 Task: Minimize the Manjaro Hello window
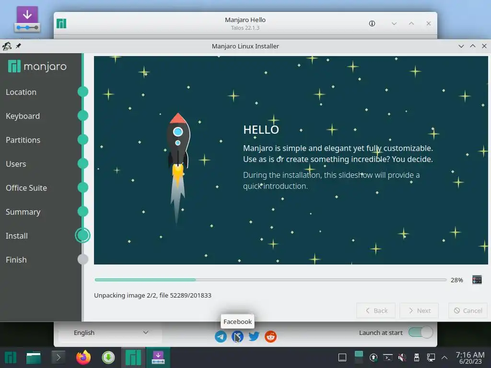coord(394,23)
